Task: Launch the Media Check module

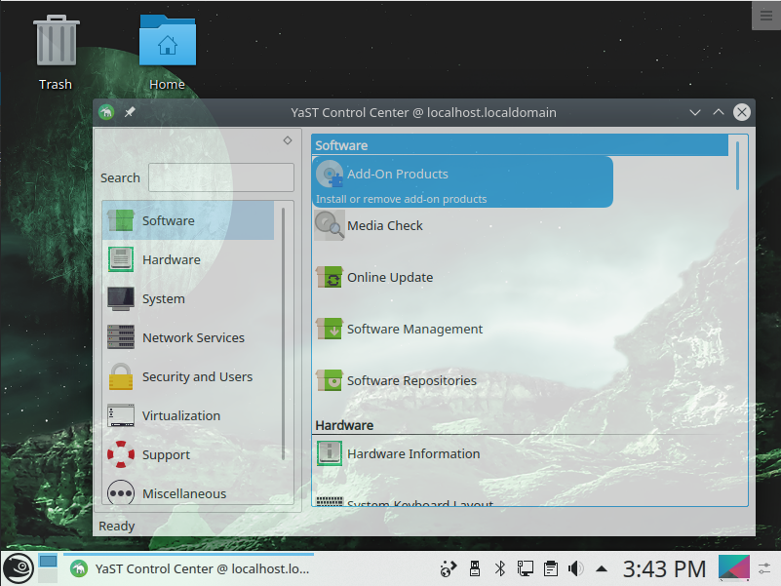Action: tap(384, 226)
